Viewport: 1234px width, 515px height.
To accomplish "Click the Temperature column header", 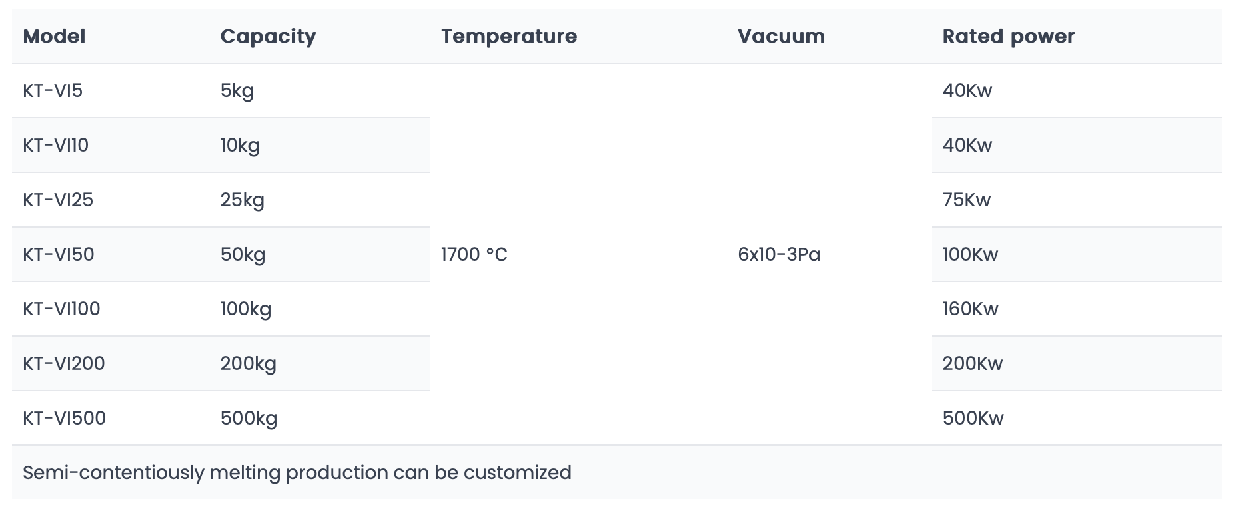I will (509, 36).
